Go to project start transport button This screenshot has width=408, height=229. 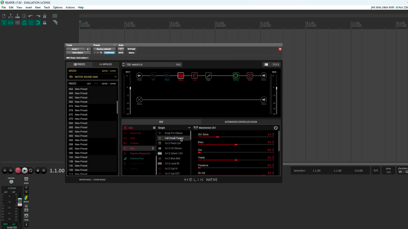coord(5,171)
